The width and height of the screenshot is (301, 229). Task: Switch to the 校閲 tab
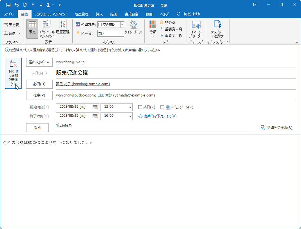pos(149,14)
